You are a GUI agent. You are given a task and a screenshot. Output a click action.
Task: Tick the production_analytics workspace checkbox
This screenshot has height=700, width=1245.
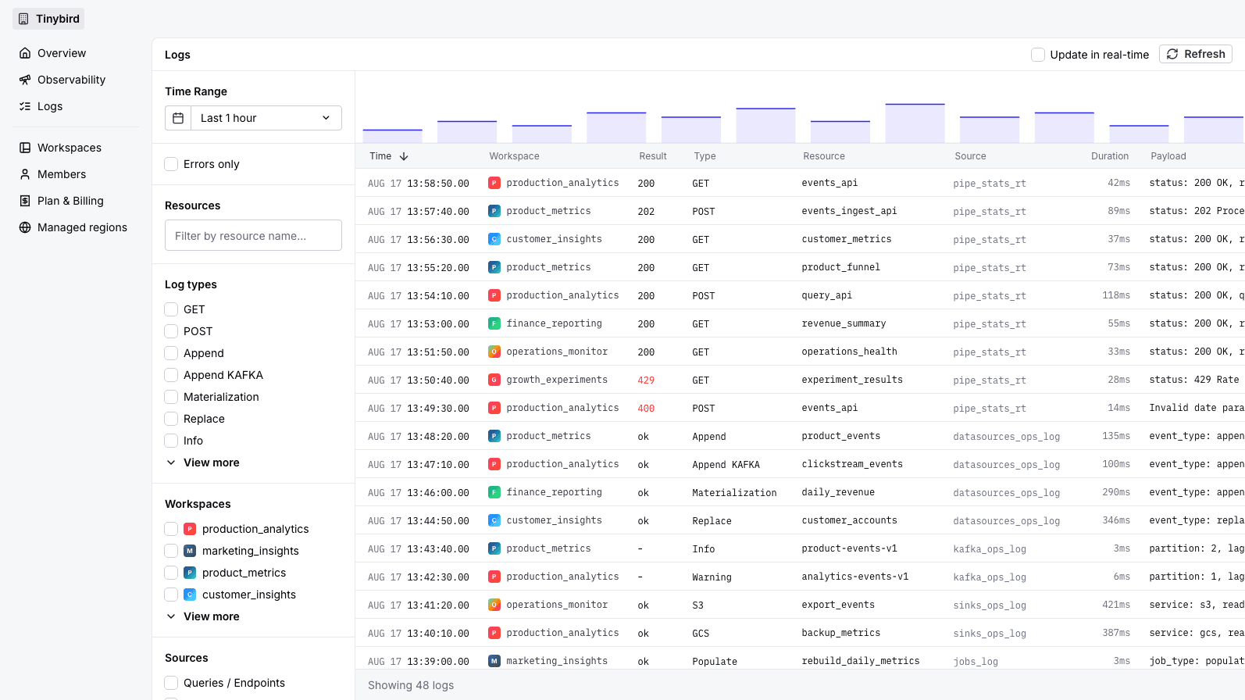pyautogui.click(x=171, y=529)
